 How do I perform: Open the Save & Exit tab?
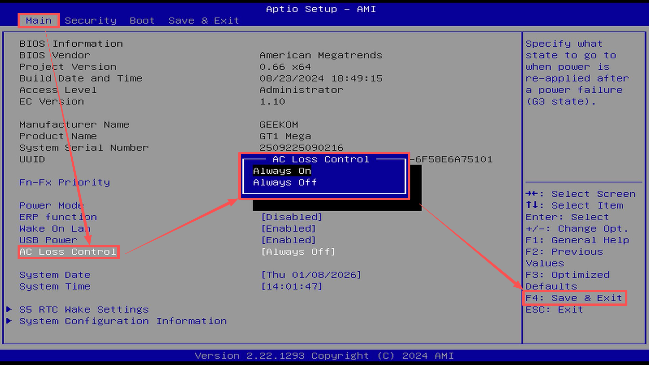pos(203,21)
